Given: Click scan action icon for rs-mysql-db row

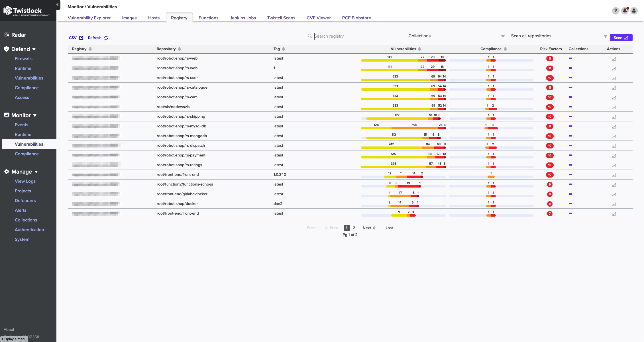Looking at the screenshot, I should click(x=614, y=127).
